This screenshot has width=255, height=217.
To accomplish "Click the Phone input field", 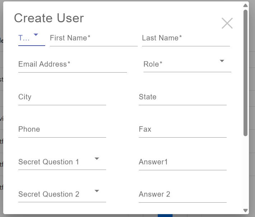I will (x=62, y=130).
